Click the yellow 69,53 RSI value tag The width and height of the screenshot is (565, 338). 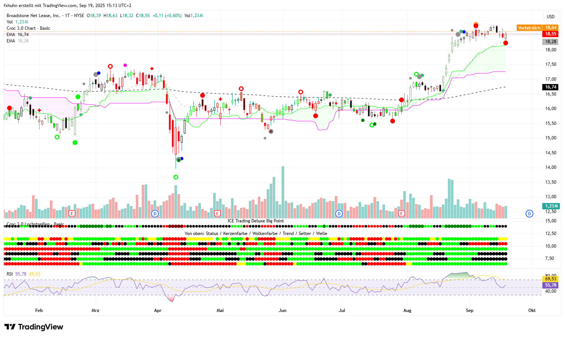(550, 279)
